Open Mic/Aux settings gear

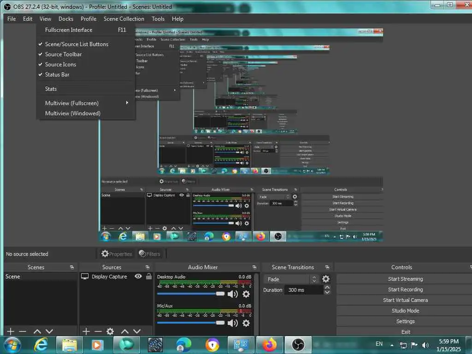pos(246,323)
